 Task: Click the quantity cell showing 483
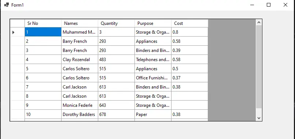click(116, 60)
